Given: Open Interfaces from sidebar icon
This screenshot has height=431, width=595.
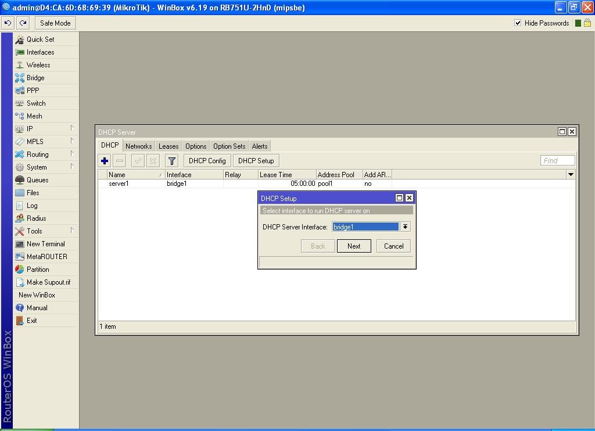Looking at the screenshot, I should click(20, 52).
